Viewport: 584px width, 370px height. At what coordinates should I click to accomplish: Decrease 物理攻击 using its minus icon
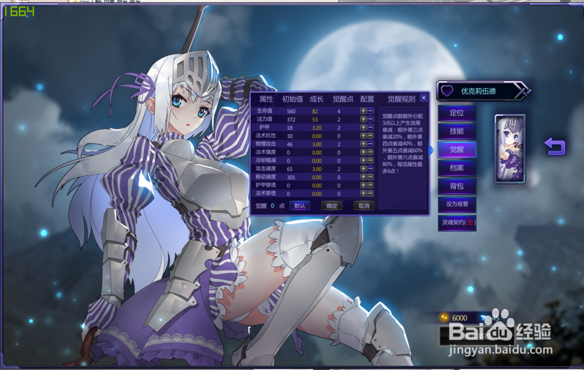[x=370, y=144]
